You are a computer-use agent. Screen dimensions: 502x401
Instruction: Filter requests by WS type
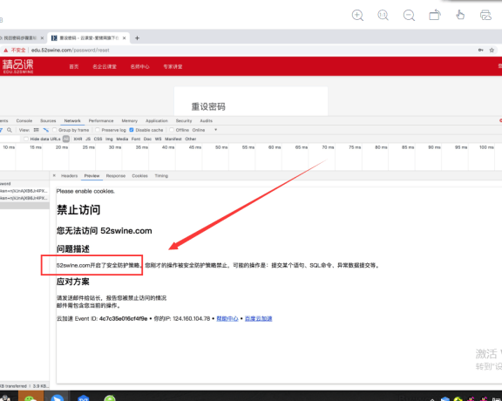tap(158, 139)
